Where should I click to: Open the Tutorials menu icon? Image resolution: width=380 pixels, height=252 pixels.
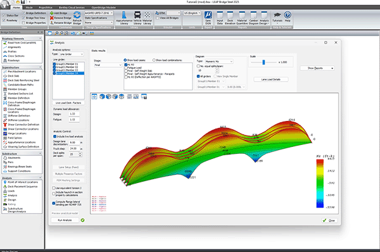(277, 15)
